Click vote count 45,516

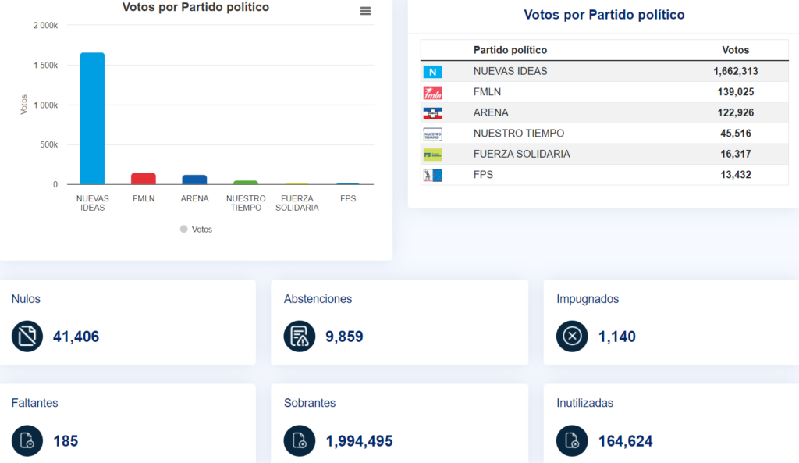coord(735,133)
